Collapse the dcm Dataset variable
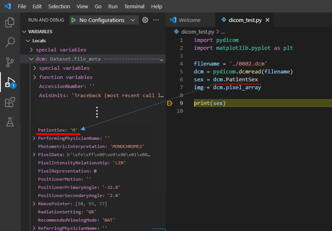 tap(31, 59)
